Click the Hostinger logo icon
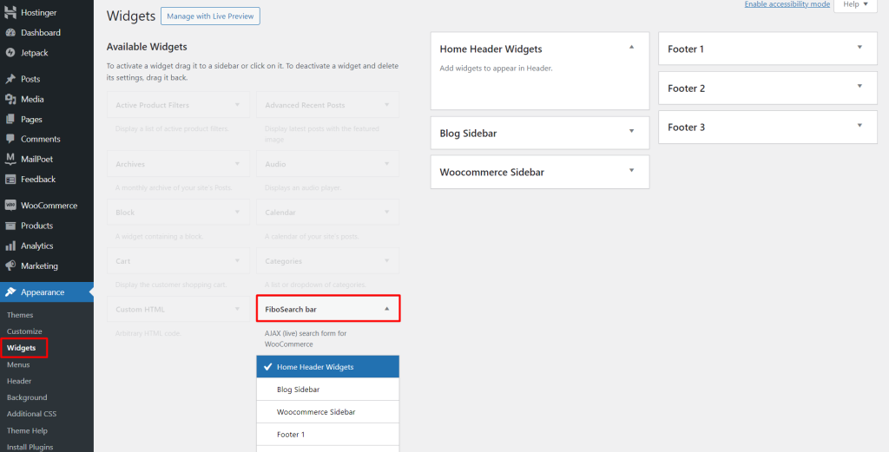Screen dimensions: 889x452 tap(10, 12)
